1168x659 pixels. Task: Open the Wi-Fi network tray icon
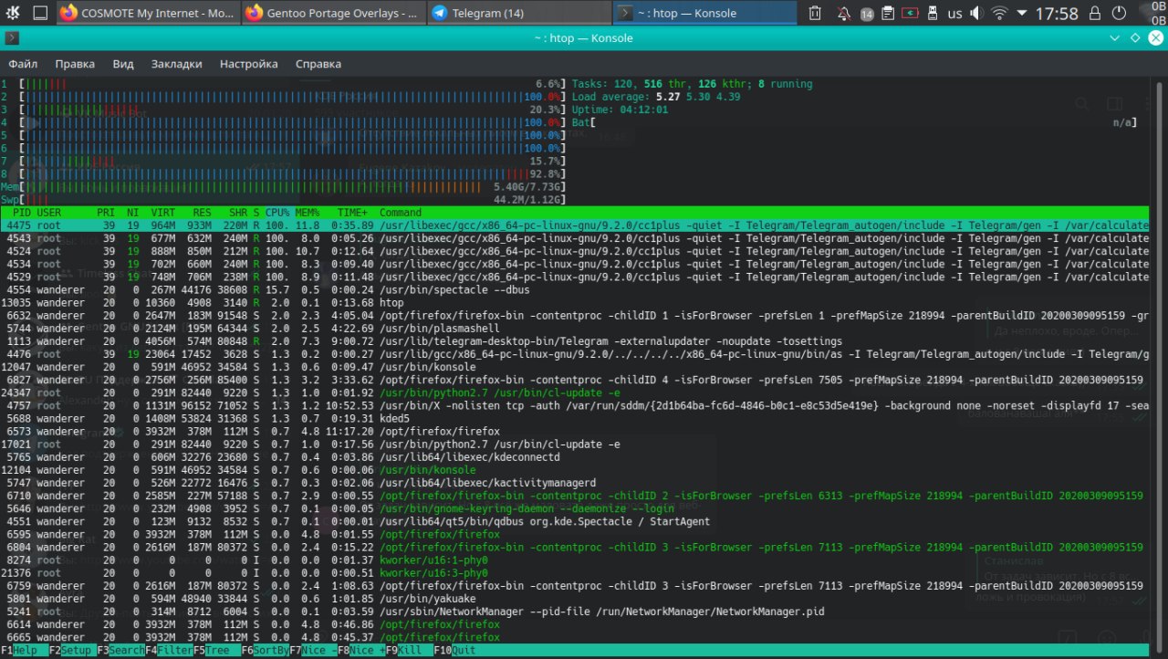click(x=1000, y=14)
